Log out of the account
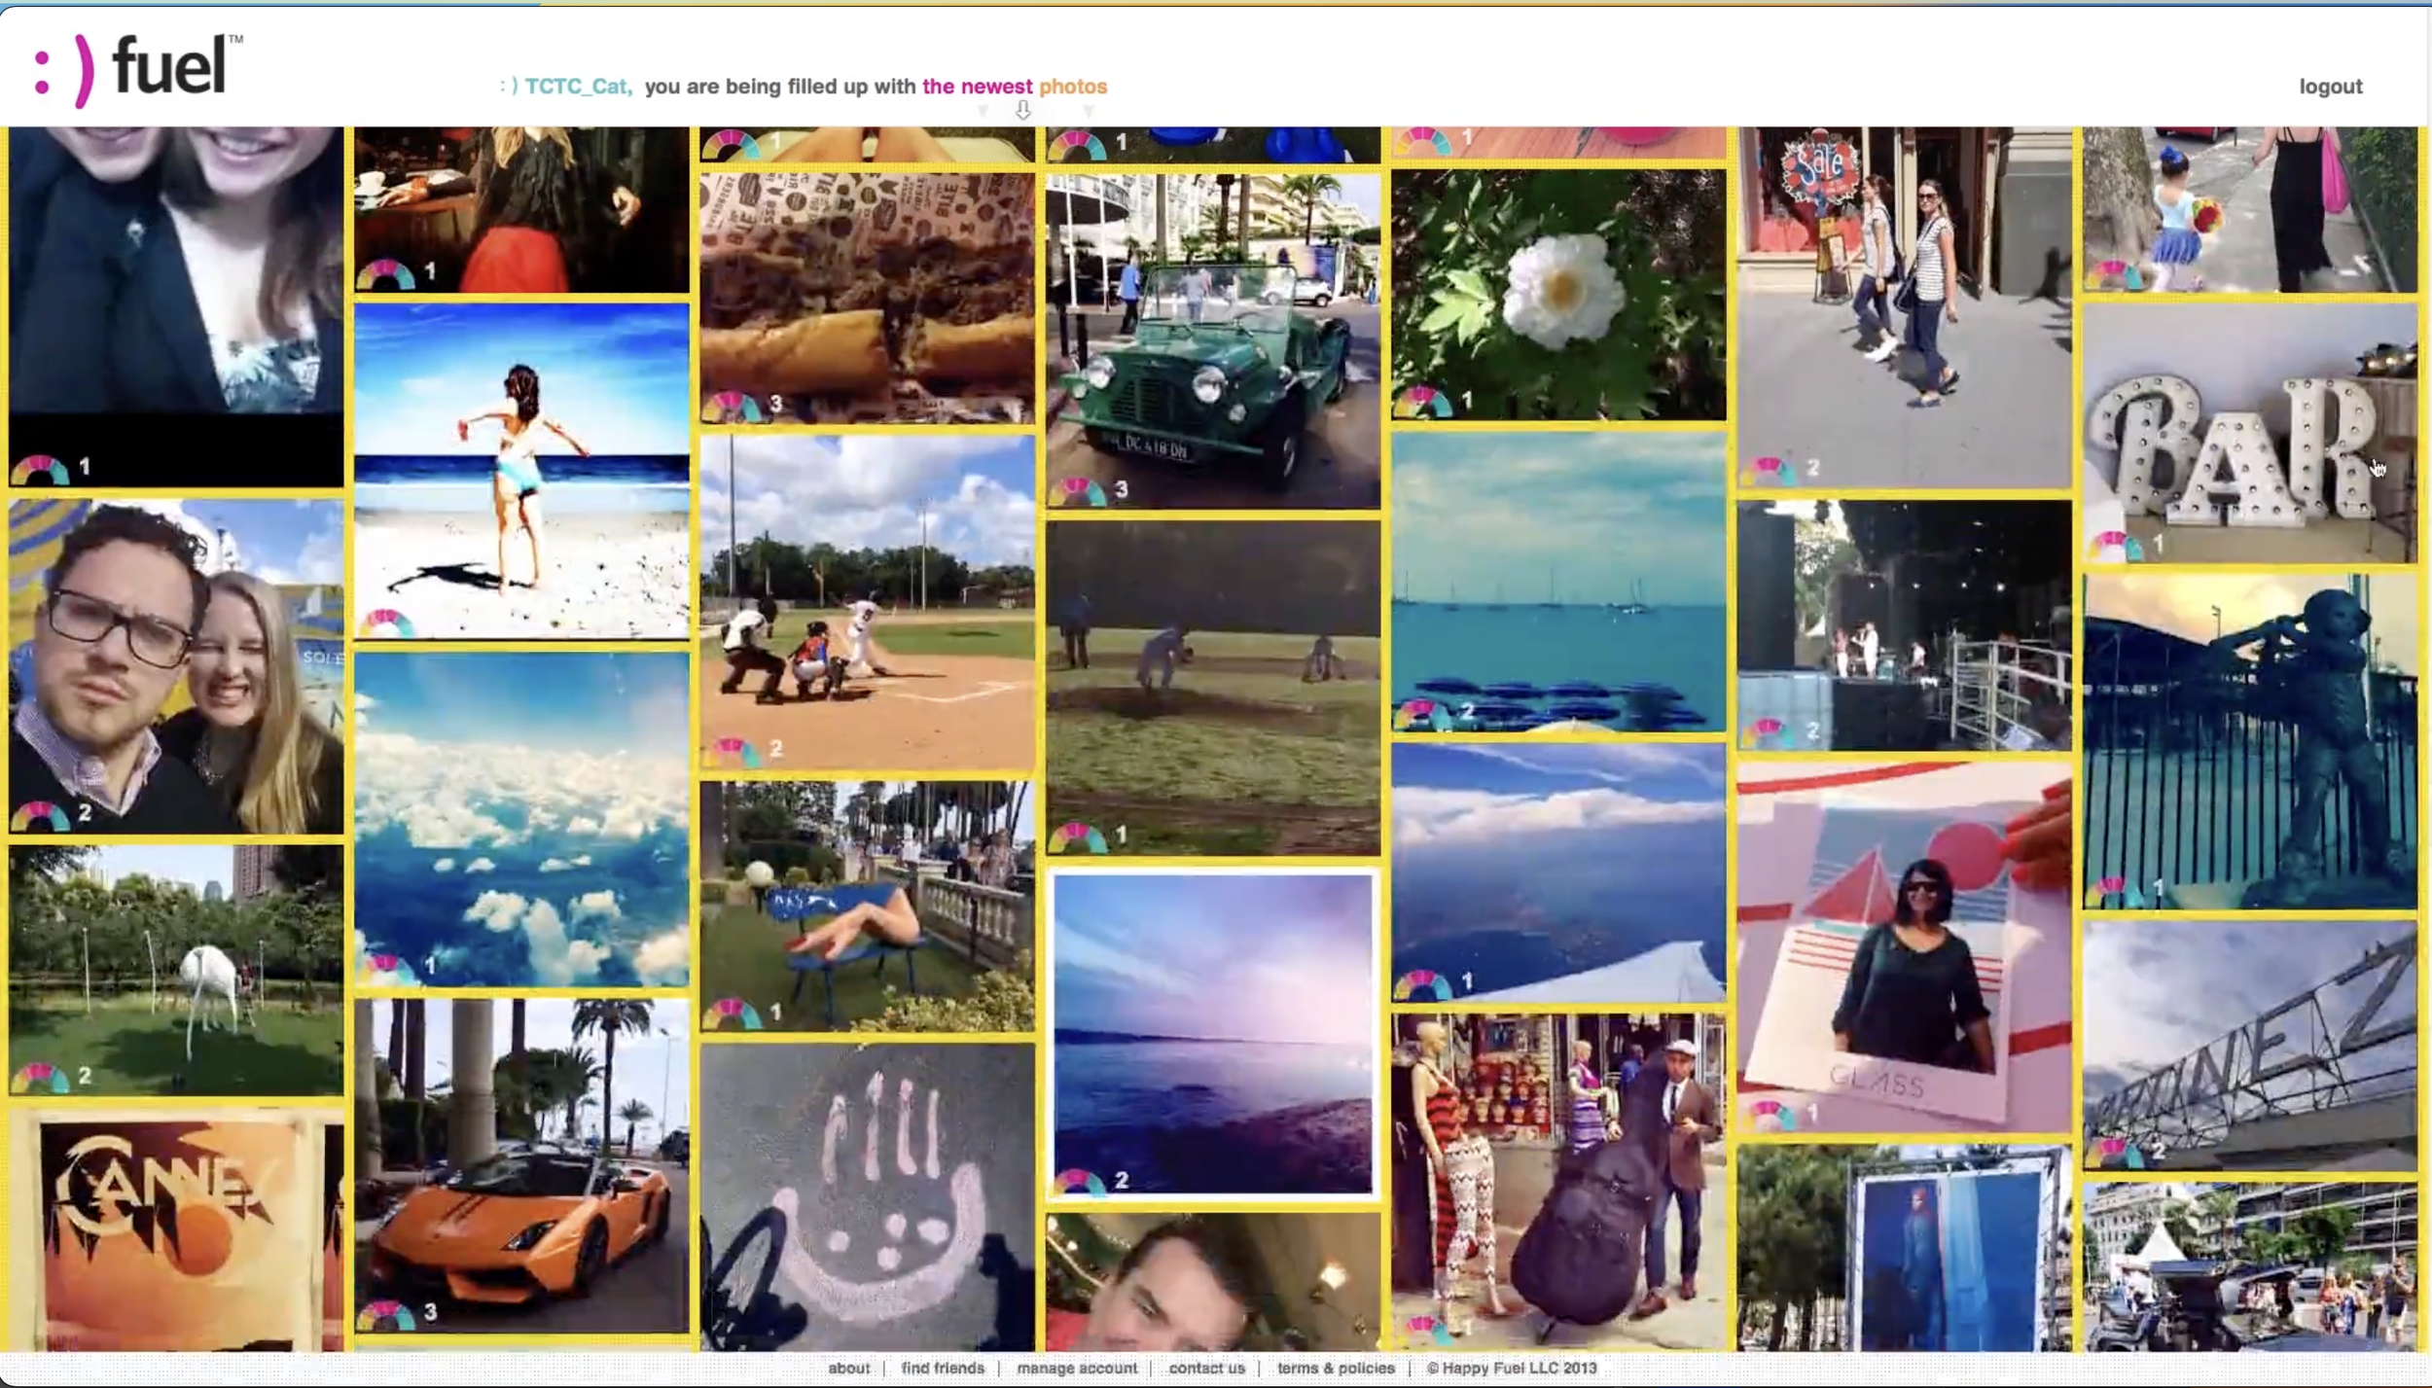The image size is (2432, 1388). pyautogui.click(x=2330, y=87)
